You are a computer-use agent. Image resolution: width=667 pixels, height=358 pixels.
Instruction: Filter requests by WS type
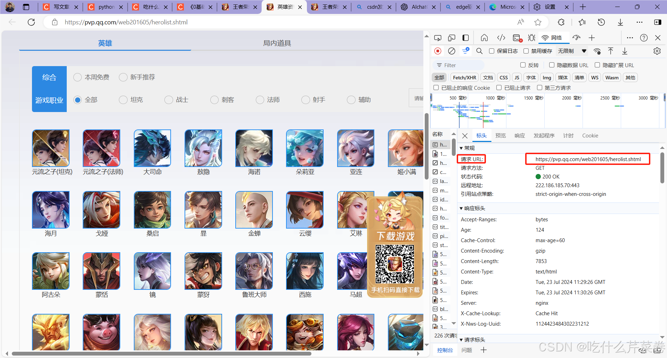click(x=595, y=78)
